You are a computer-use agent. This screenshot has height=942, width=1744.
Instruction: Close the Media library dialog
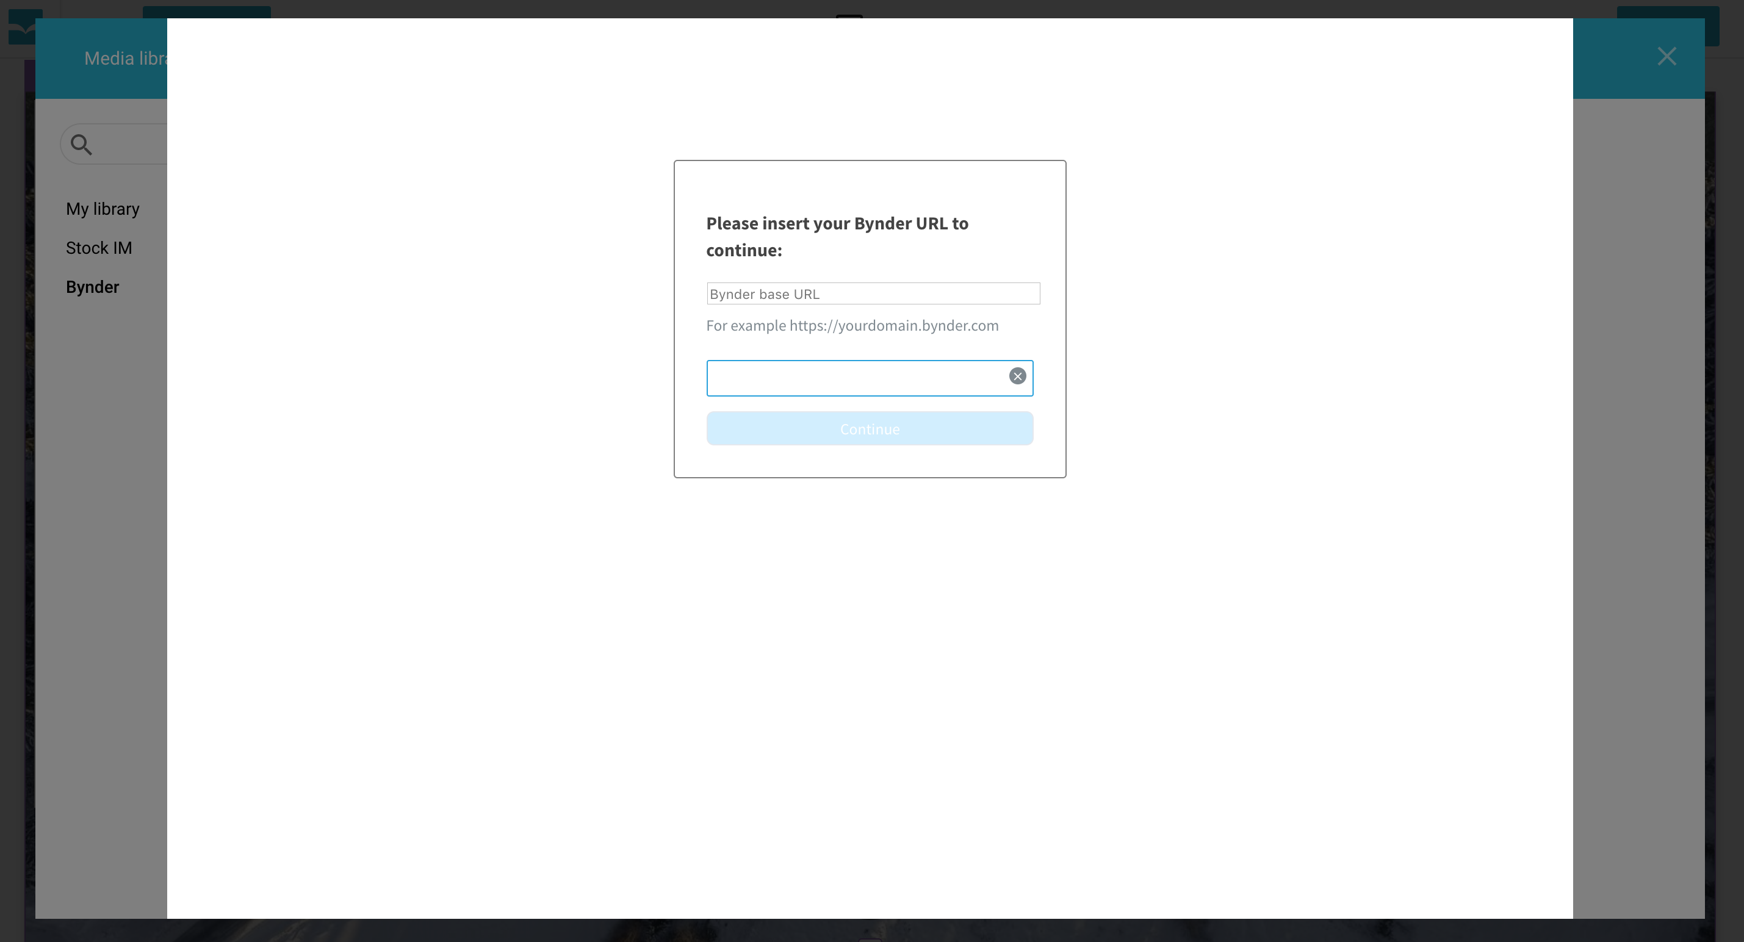pos(1666,56)
